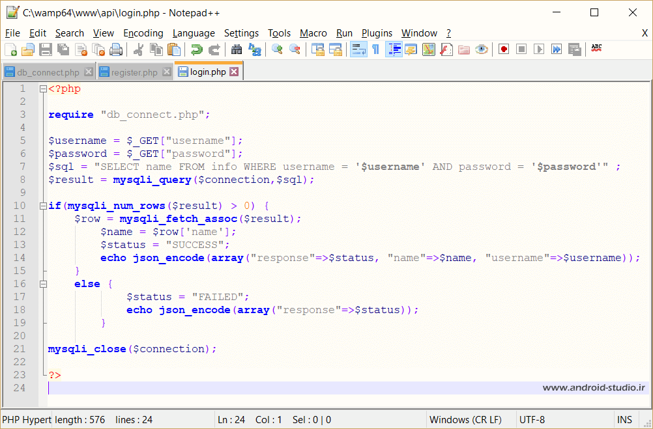Click the synchronize vertical scrolling icon
The width and height of the screenshot is (653, 429).
coord(317,49)
